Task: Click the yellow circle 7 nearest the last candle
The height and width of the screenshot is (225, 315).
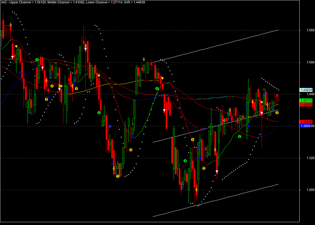Action: (277, 113)
